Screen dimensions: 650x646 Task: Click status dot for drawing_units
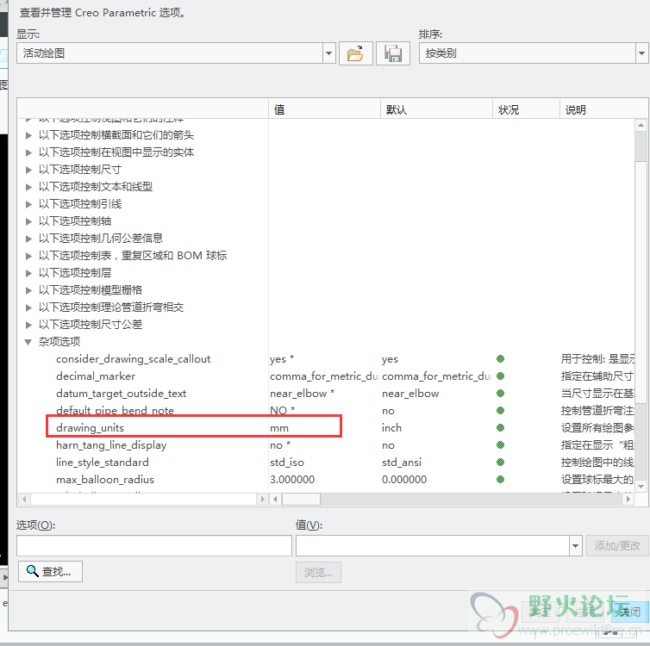(500, 428)
